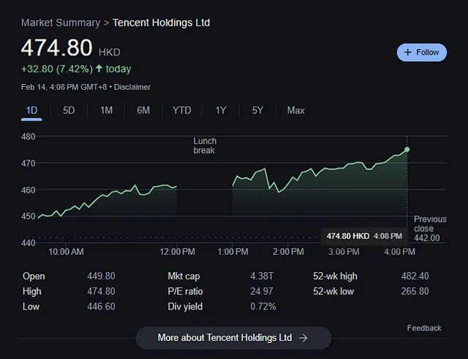View the 5Y chart range

pos(257,110)
